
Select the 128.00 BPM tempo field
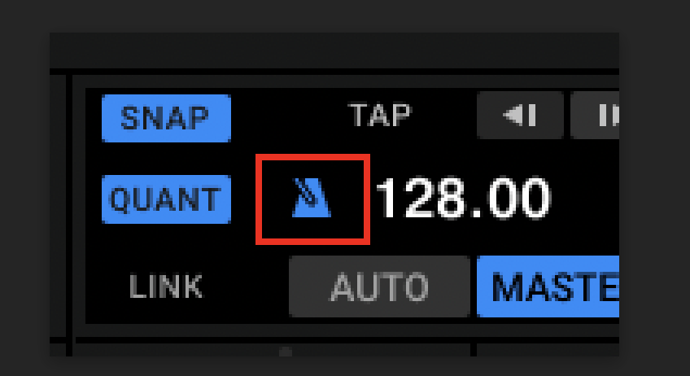463,198
